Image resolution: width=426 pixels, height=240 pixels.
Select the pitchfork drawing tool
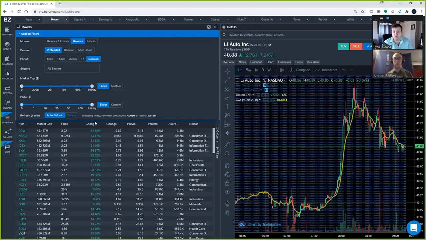(227, 89)
